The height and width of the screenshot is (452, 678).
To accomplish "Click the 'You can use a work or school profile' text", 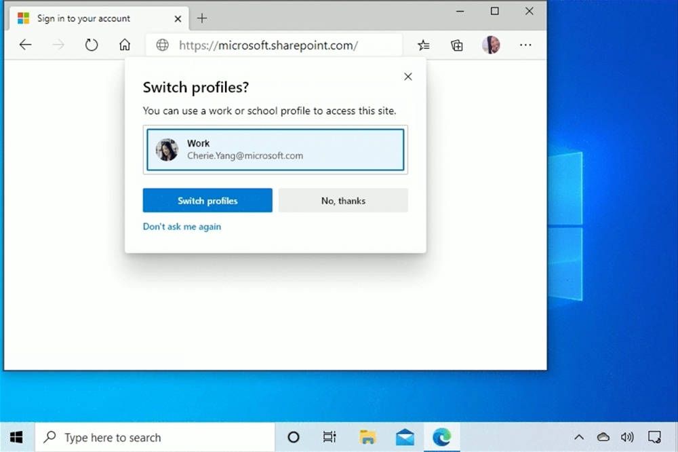I will (269, 111).
